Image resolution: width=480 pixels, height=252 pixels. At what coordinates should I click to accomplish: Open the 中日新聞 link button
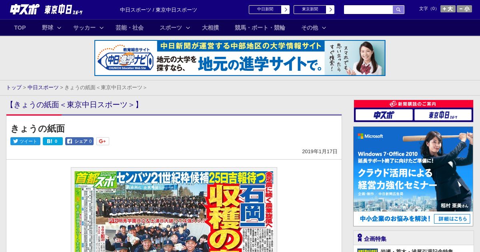[x=265, y=10]
